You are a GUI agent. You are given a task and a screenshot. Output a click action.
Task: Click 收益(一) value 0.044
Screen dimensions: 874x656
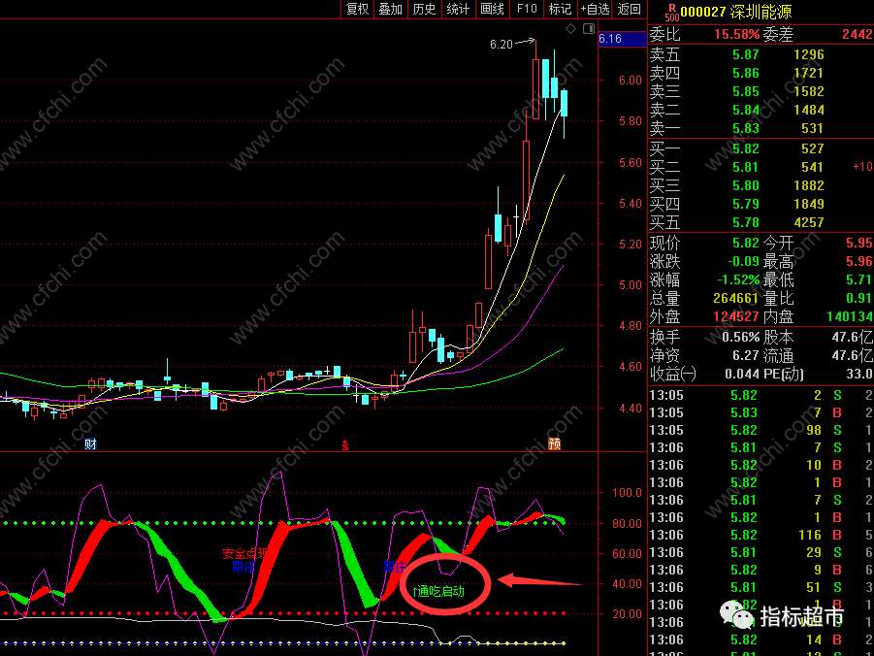pyautogui.click(x=742, y=375)
